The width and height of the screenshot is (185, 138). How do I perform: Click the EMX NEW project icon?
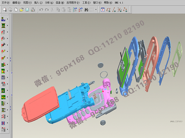tap(3, 19)
